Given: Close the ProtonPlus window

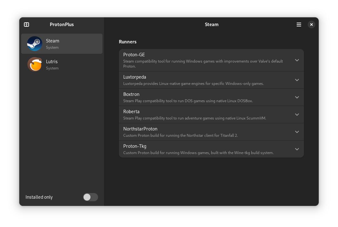Looking at the screenshot, I should 312,25.
